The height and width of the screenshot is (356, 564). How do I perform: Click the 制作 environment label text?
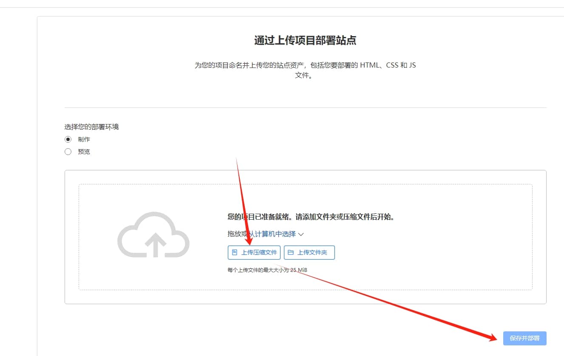click(84, 139)
